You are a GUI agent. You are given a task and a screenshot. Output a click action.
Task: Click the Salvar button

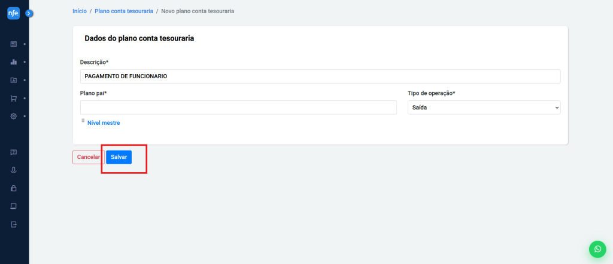pyautogui.click(x=119, y=157)
